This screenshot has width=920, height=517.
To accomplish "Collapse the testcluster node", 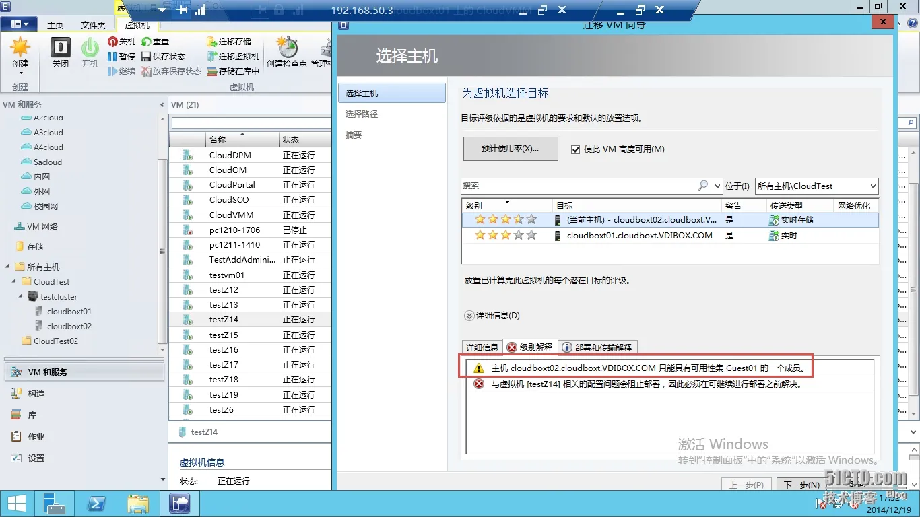I will tap(21, 297).
